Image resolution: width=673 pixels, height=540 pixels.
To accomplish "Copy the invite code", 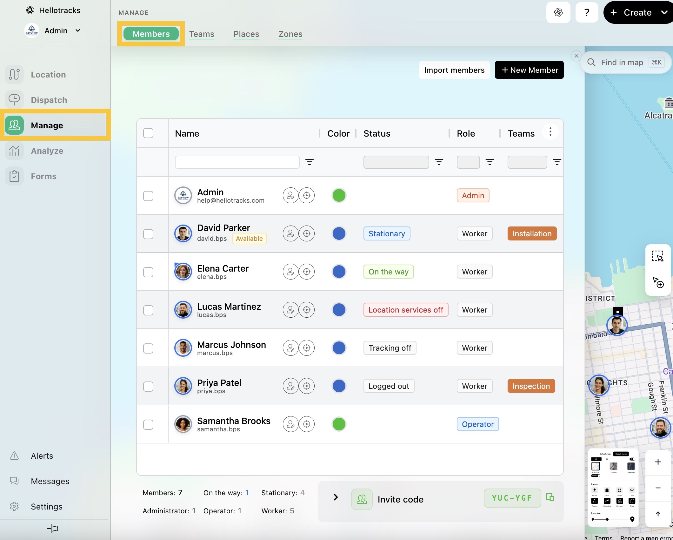I will click(x=550, y=497).
